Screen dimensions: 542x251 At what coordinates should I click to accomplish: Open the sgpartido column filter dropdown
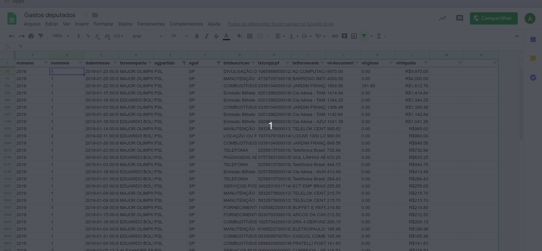click(x=184, y=63)
